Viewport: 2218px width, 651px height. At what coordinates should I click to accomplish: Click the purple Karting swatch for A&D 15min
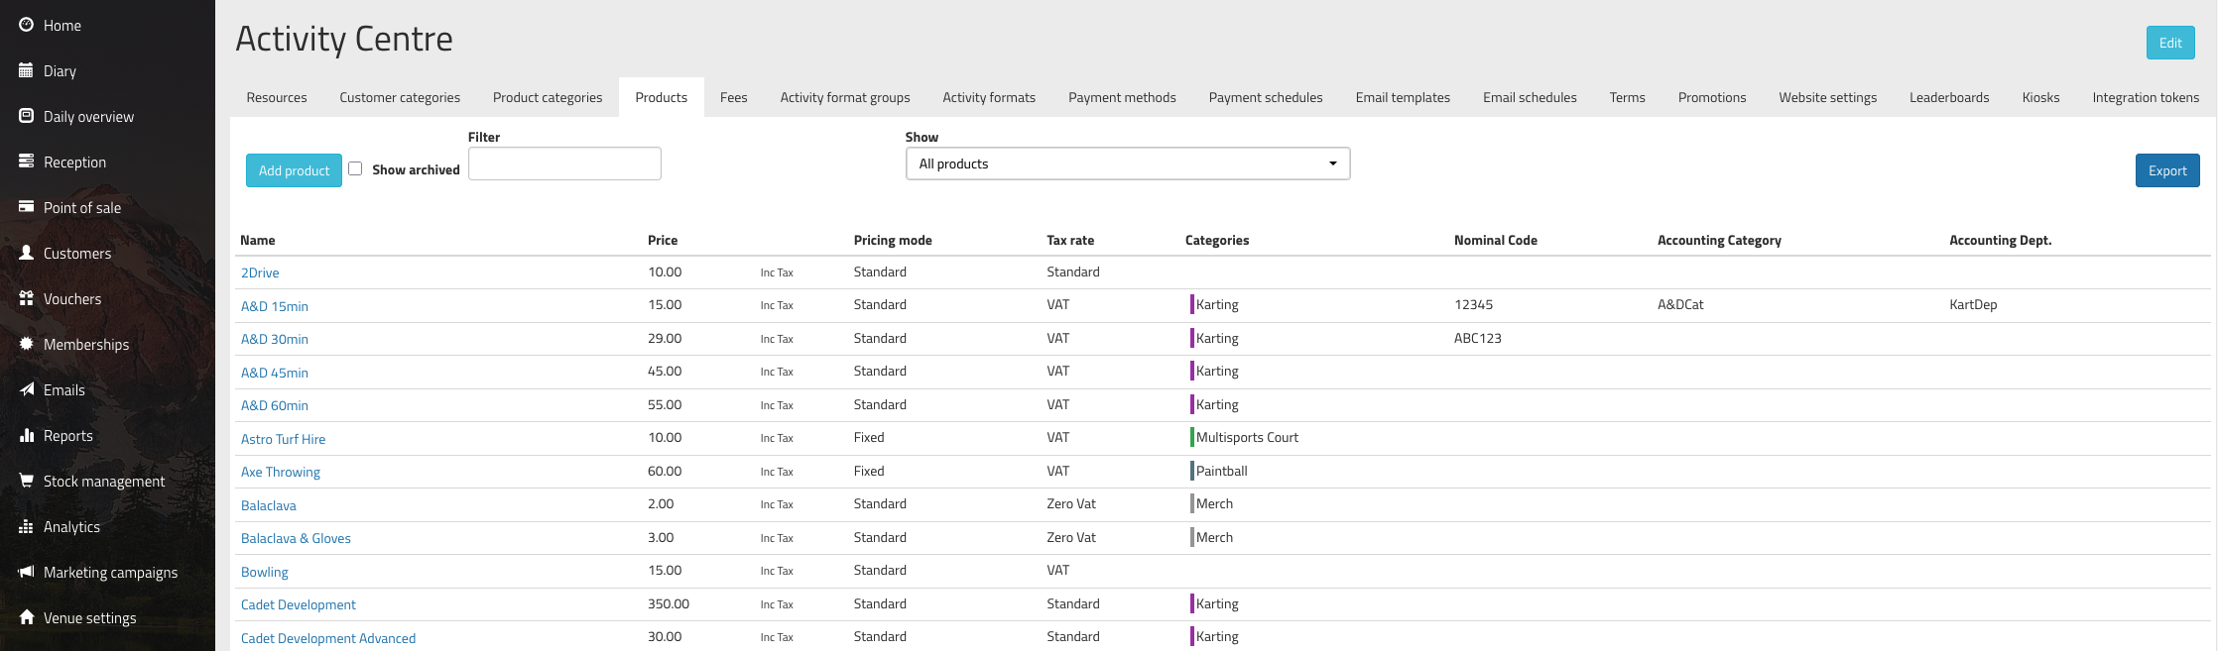(x=1191, y=305)
